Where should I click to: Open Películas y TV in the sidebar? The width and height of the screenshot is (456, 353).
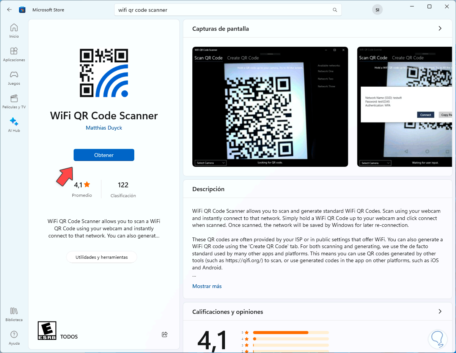point(14,101)
